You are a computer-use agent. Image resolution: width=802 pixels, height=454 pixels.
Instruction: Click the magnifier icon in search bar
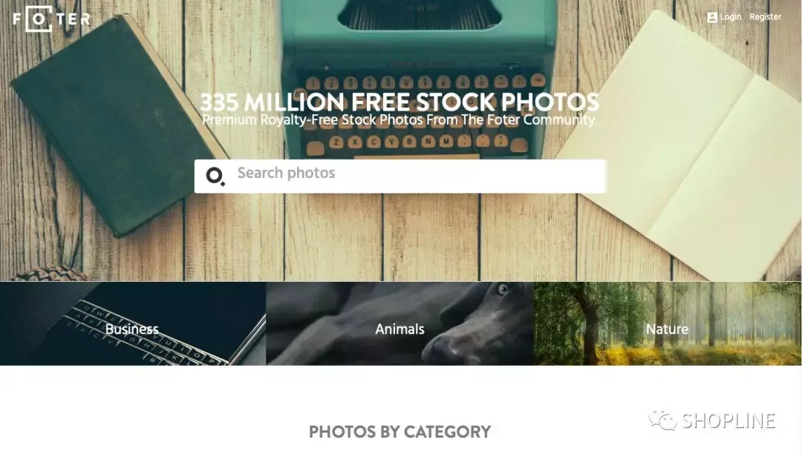pyautogui.click(x=215, y=177)
